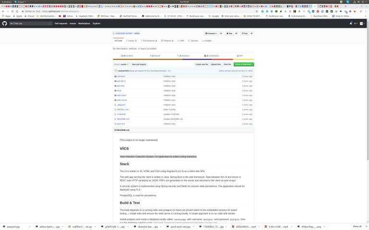Click the GitHub octocat logo
This screenshot has height=230, width=369.
click(x=5, y=23)
